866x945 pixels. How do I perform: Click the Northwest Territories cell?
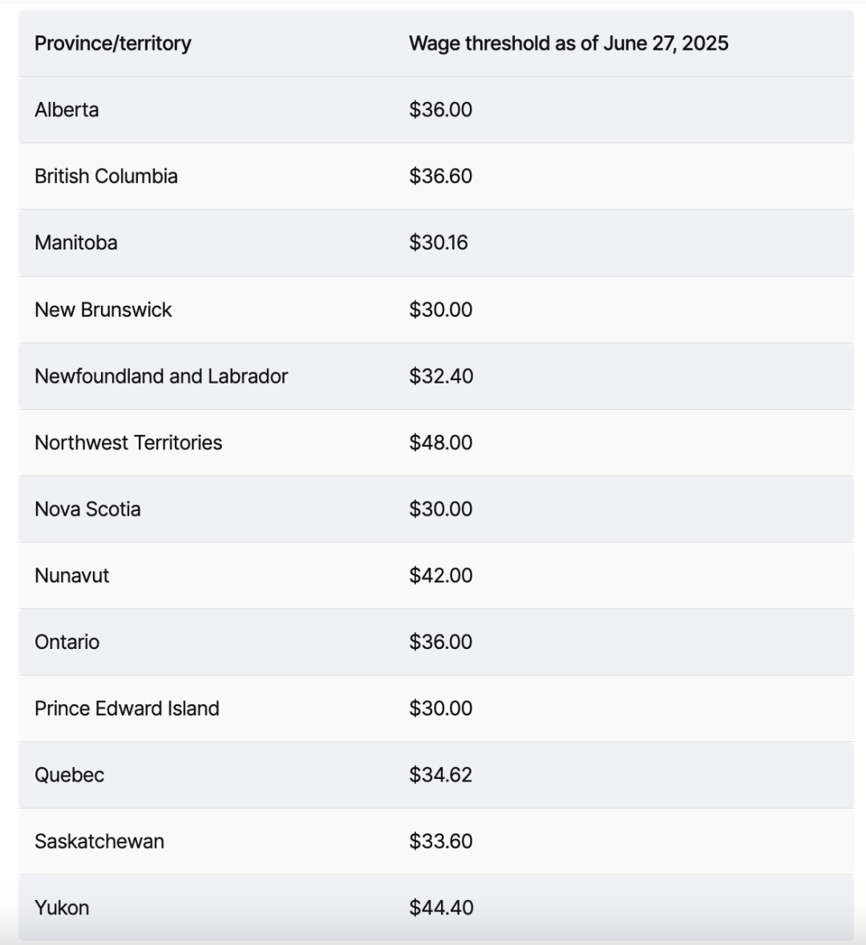pyautogui.click(x=128, y=443)
